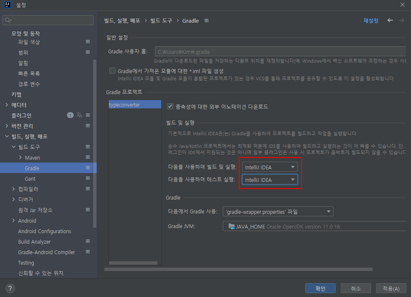Go forward with the right arrow
Viewport: 411px width, 297px height.
(401, 20)
